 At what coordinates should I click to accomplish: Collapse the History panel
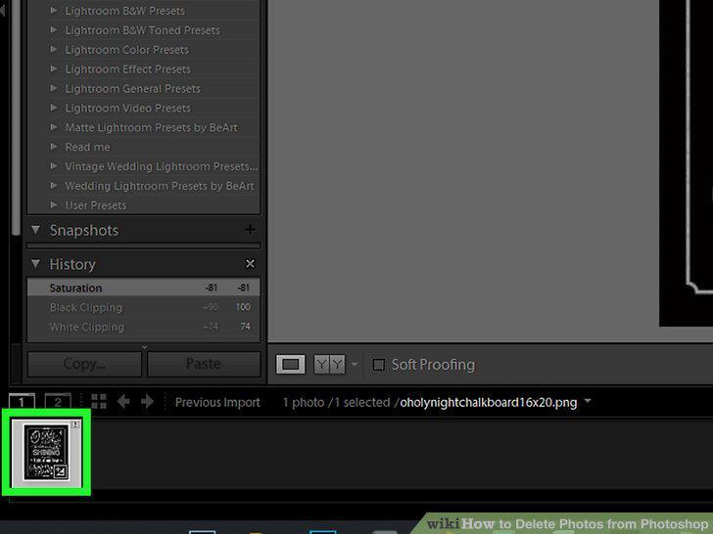[x=35, y=264]
